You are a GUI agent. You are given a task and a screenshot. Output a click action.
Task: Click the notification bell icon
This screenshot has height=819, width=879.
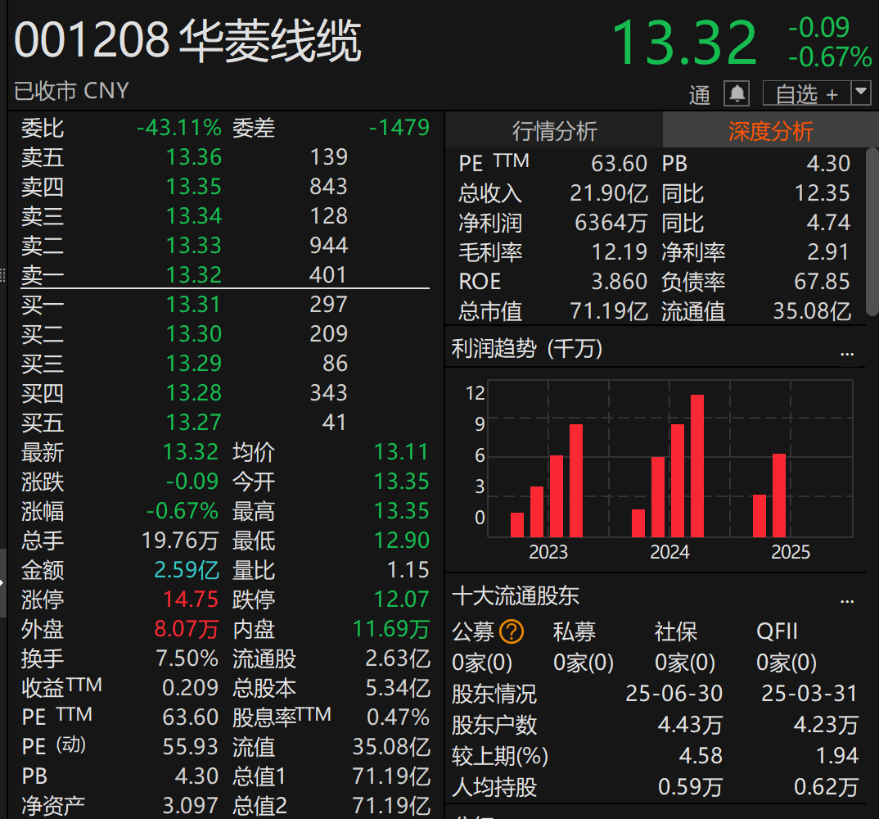pos(736,93)
